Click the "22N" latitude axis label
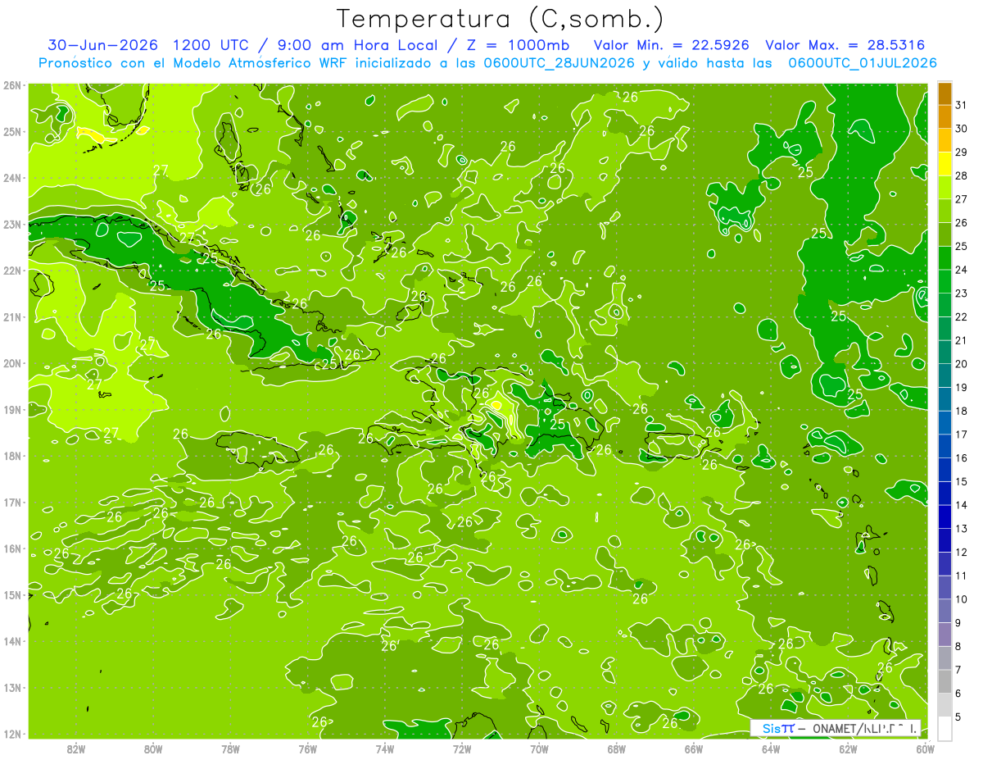 click(12, 271)
